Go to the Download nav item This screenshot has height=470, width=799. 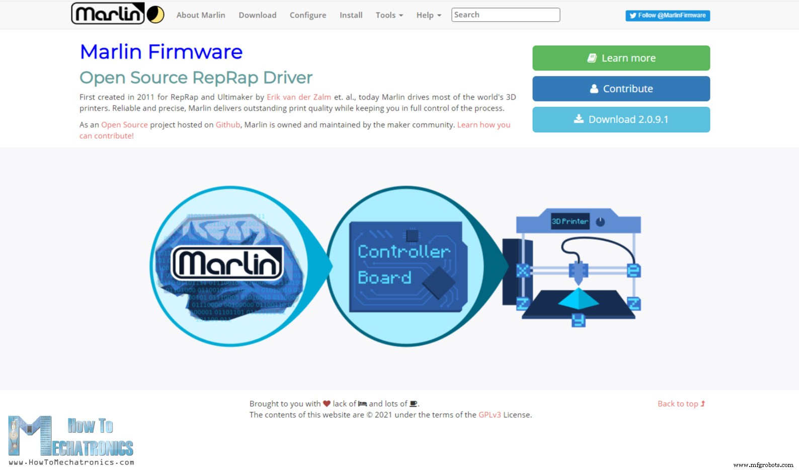(257, 15)
